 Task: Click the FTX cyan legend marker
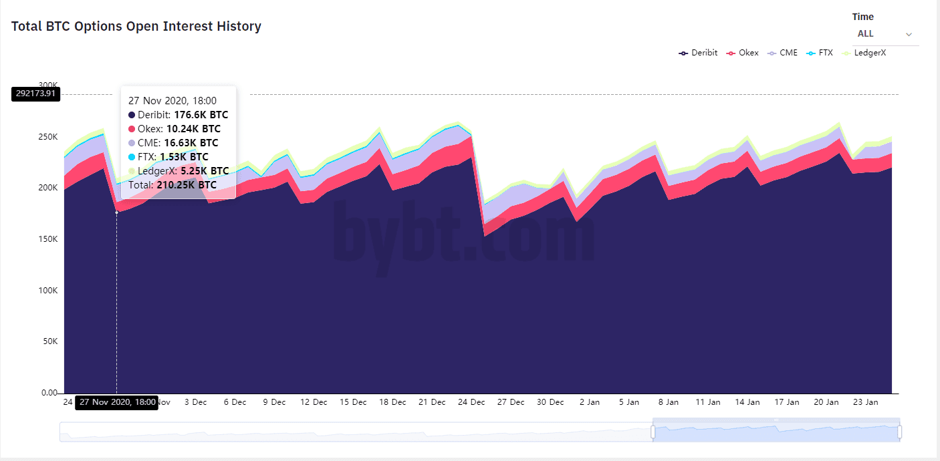pos(812,53)
